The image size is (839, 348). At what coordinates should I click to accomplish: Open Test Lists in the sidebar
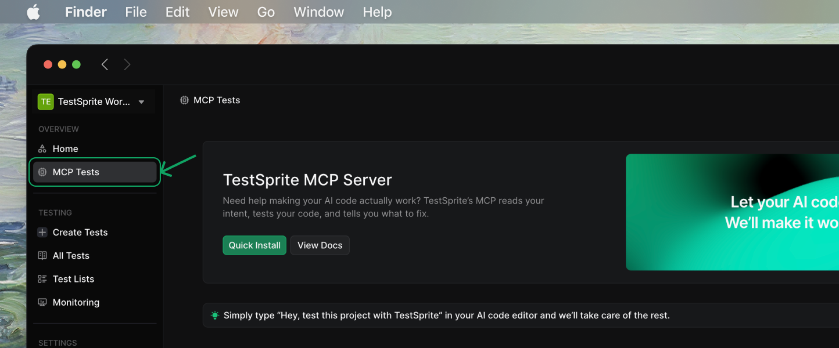[x=95, y=279]
